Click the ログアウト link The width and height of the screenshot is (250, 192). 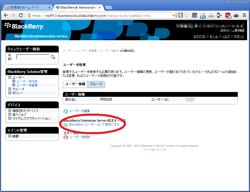pos(200,36)
